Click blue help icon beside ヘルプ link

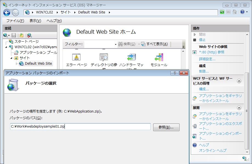pyautogui.click(x=194, y=145)
